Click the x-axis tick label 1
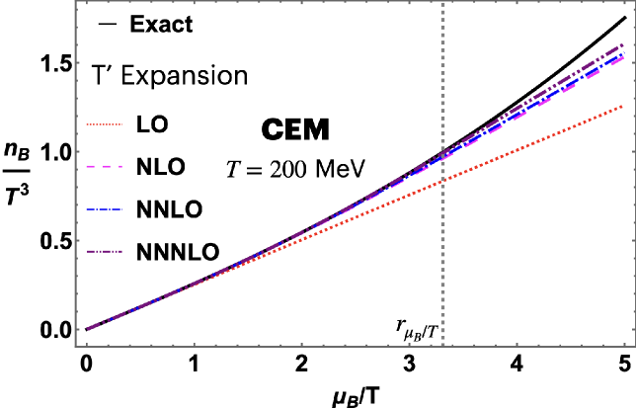The height and width of the screenshot is (408, 636). pyautogui.click(x=194, y=364)
